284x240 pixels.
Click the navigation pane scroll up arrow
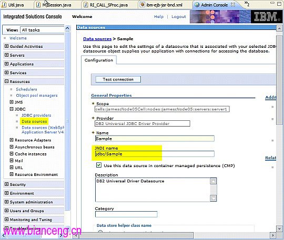(67, 28)
